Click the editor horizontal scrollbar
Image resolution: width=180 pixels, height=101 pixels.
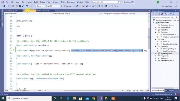point(87,91)
